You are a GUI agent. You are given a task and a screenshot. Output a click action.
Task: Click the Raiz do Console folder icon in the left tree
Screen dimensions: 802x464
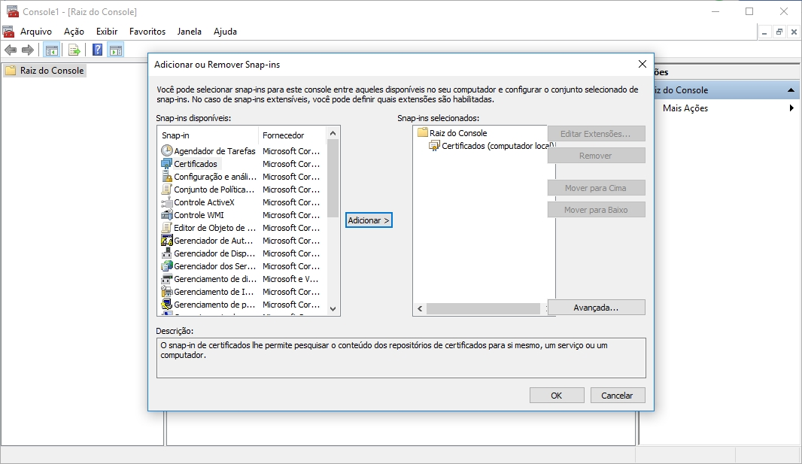(11, 71)
